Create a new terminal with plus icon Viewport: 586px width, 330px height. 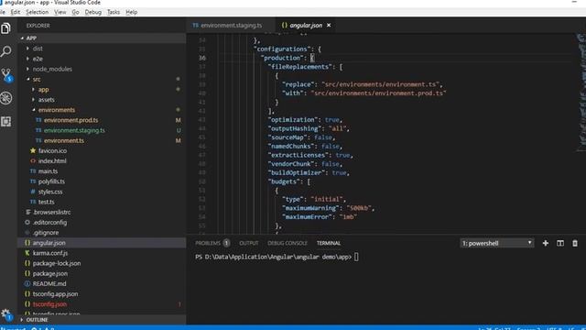point(546,243)
